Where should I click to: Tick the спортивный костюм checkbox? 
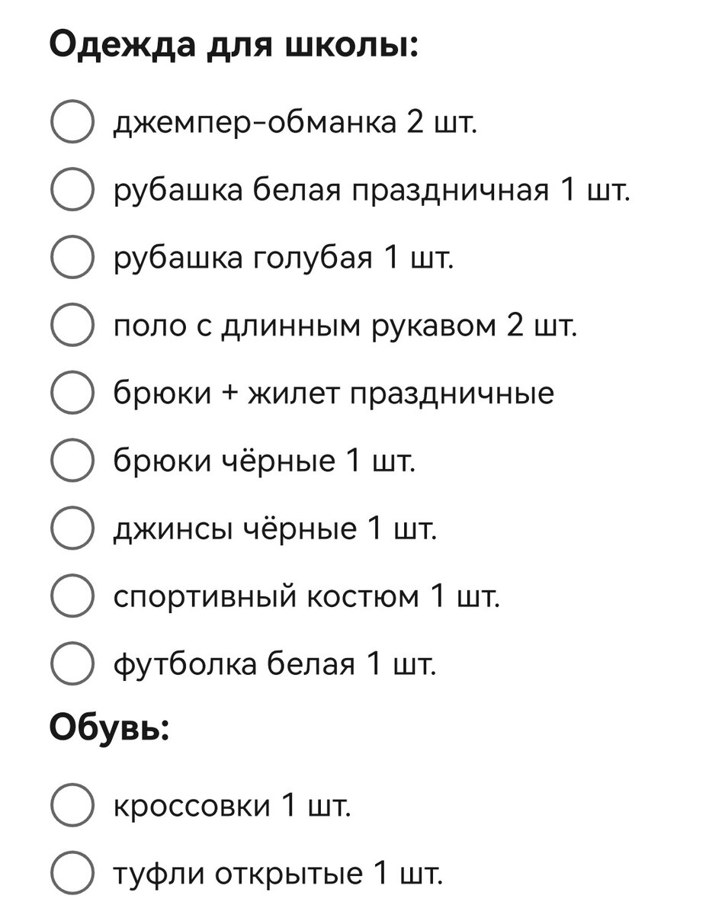coord(72,596)
